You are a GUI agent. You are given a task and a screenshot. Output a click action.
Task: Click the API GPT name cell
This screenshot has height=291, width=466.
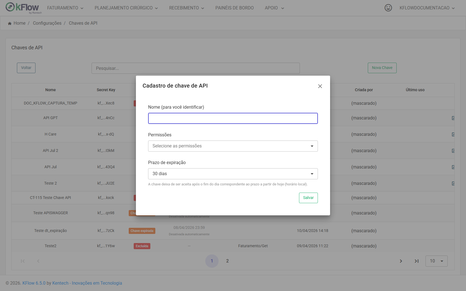(50, 118)
